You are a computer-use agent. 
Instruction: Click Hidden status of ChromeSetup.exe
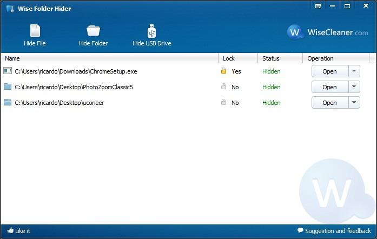tap(272, 71)
